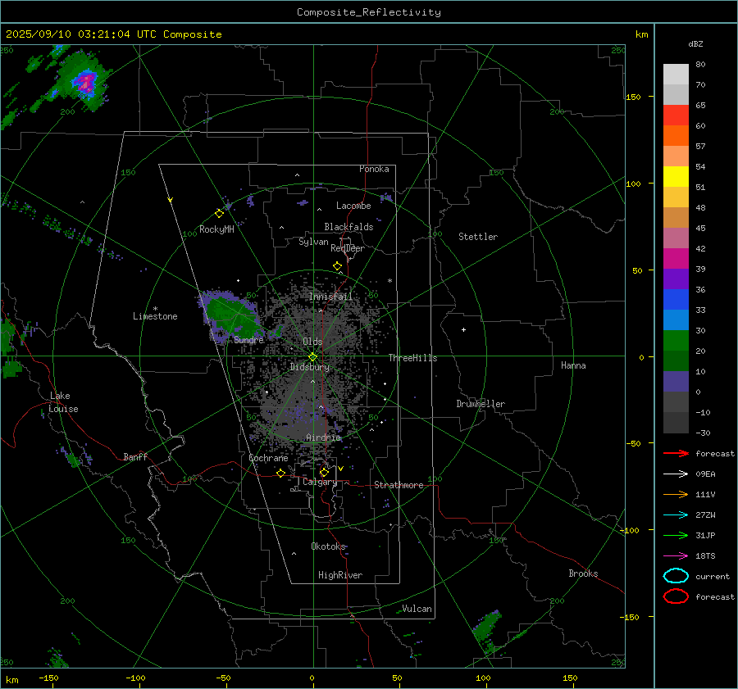
Task: Click the Ponoka label on the map
Action: (x=374, y=169)
